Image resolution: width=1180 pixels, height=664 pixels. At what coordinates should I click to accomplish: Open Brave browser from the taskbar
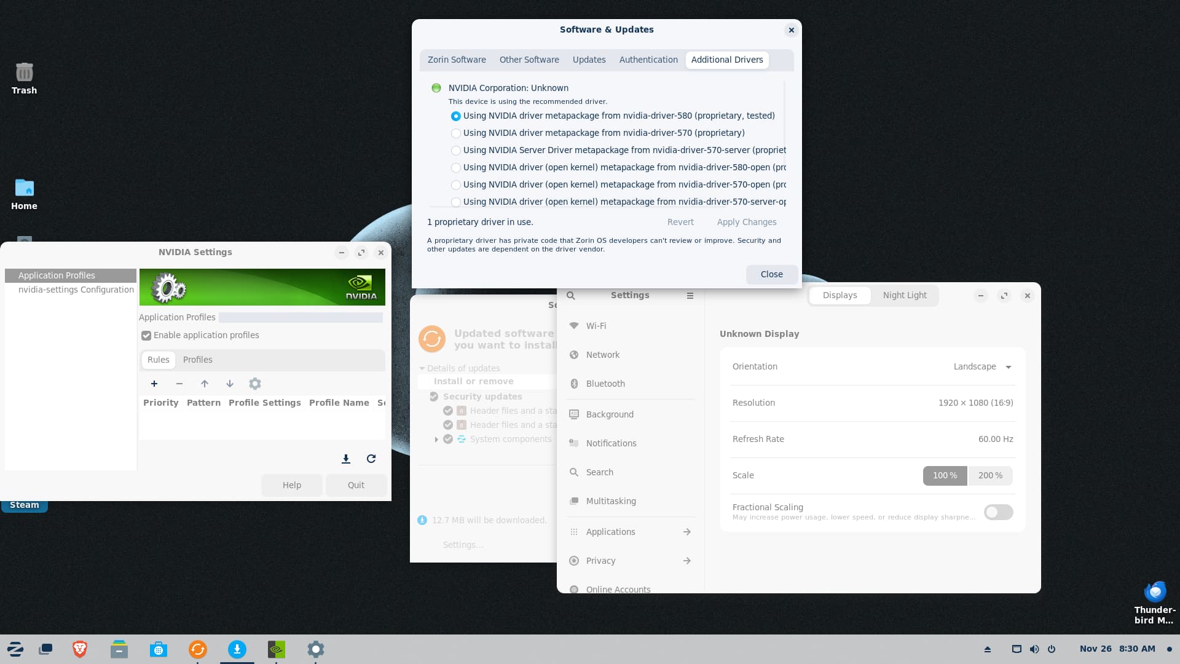pos(80,649)
